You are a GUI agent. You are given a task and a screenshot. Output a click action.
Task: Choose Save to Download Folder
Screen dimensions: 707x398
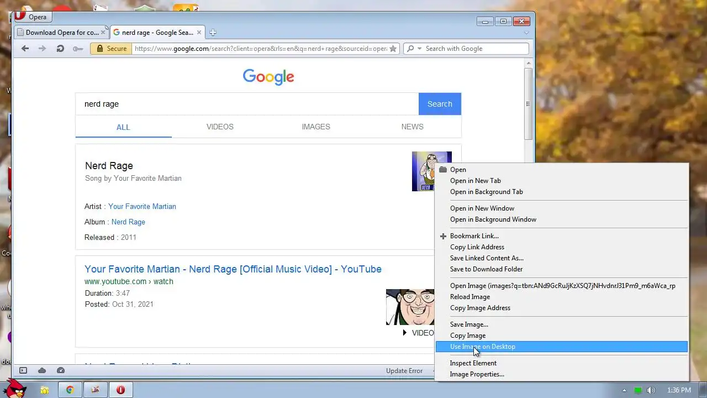click(562, 269)
